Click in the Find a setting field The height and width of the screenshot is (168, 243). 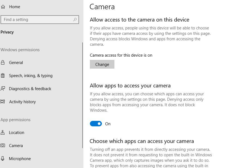(x=40, y=20)
